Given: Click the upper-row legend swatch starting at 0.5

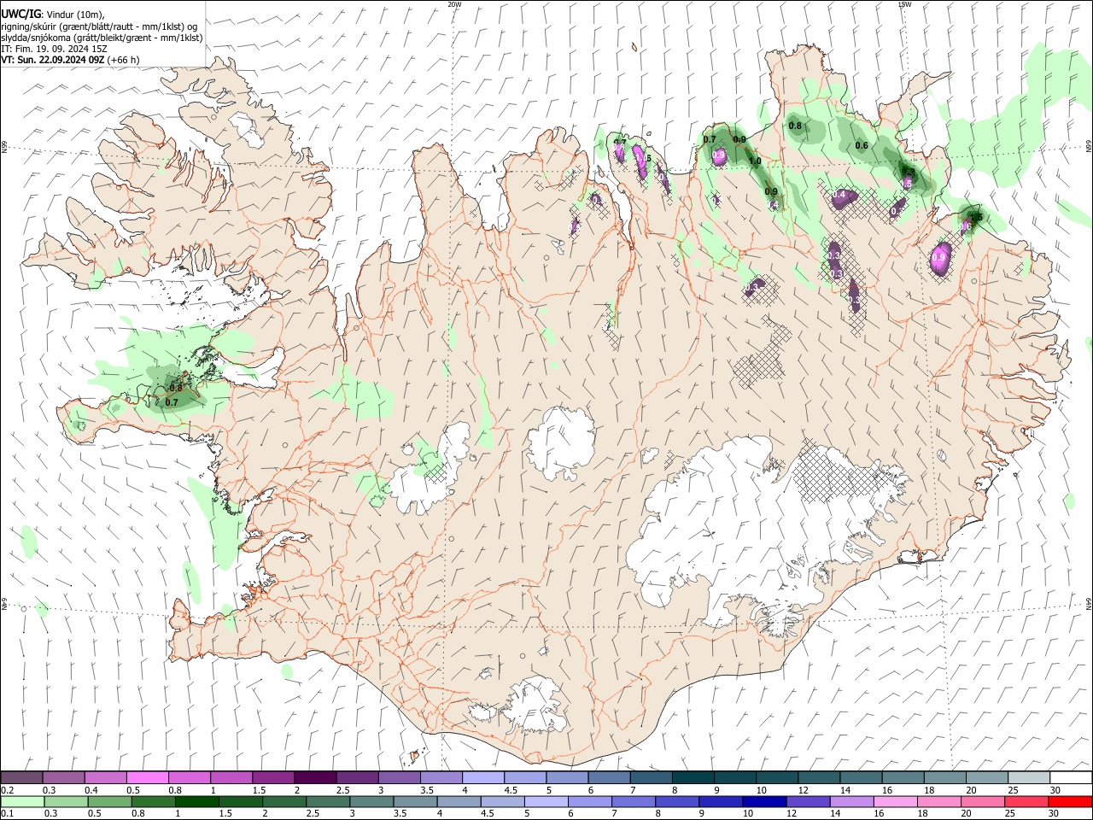Looking at the screenshot, I should coord(148,778).
